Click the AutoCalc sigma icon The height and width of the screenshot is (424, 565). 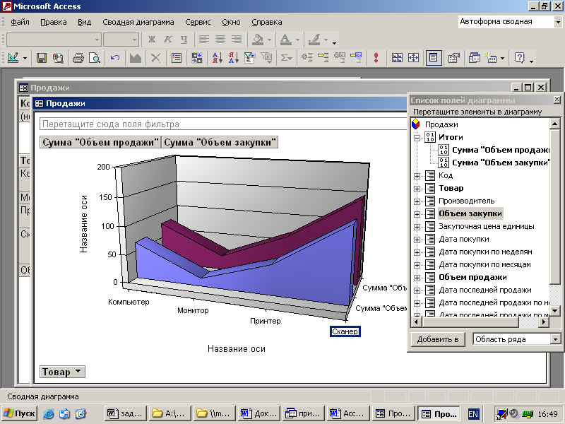287,58
